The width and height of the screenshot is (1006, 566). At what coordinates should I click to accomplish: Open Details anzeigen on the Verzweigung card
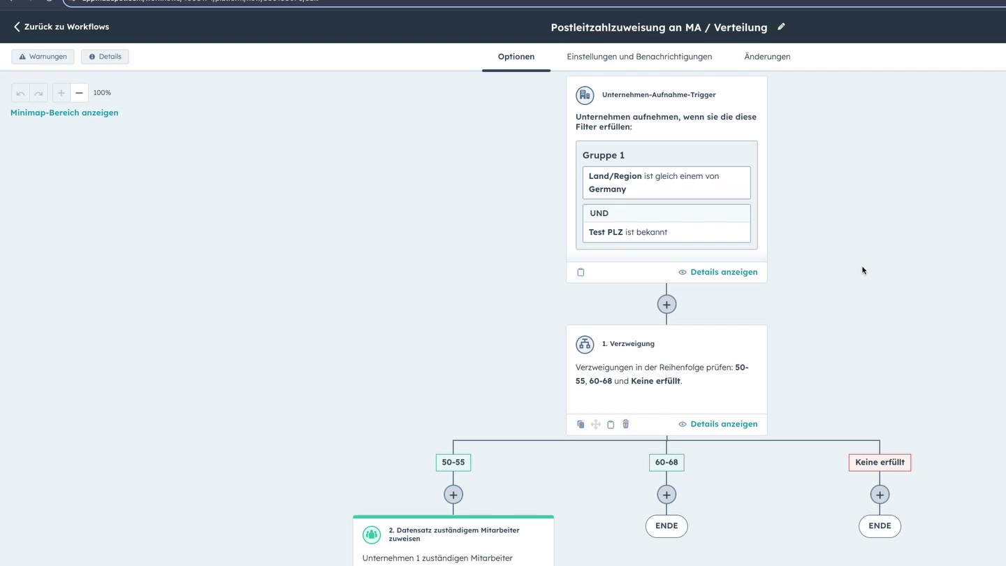[x=724, y=424]
